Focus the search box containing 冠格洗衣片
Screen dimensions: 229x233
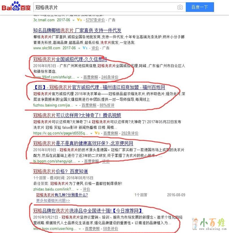(x=105, y=7)
